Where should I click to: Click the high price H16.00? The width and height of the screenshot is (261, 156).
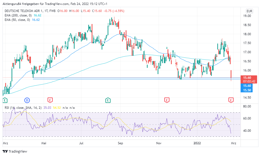[x=74, y=11]
